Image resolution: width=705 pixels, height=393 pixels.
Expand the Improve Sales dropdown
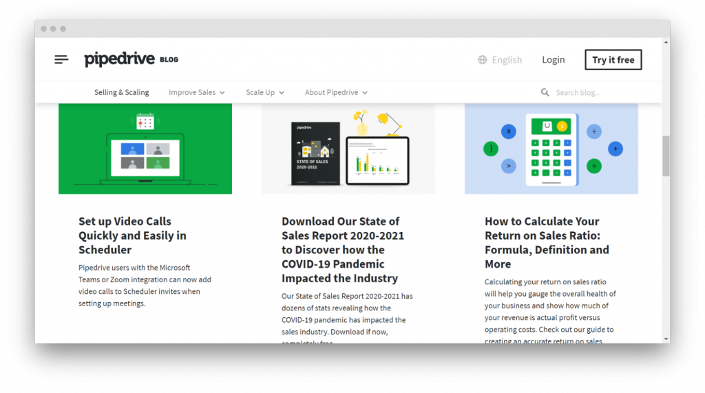197,92
